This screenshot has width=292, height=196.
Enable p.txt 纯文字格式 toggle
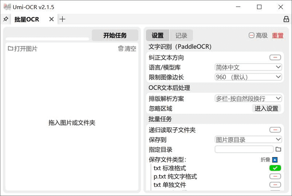click(275, 176)
